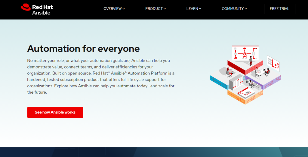This screenshot has width=308, height=157.
Task: Click the Automation for everyone heading
Action: 84,49
